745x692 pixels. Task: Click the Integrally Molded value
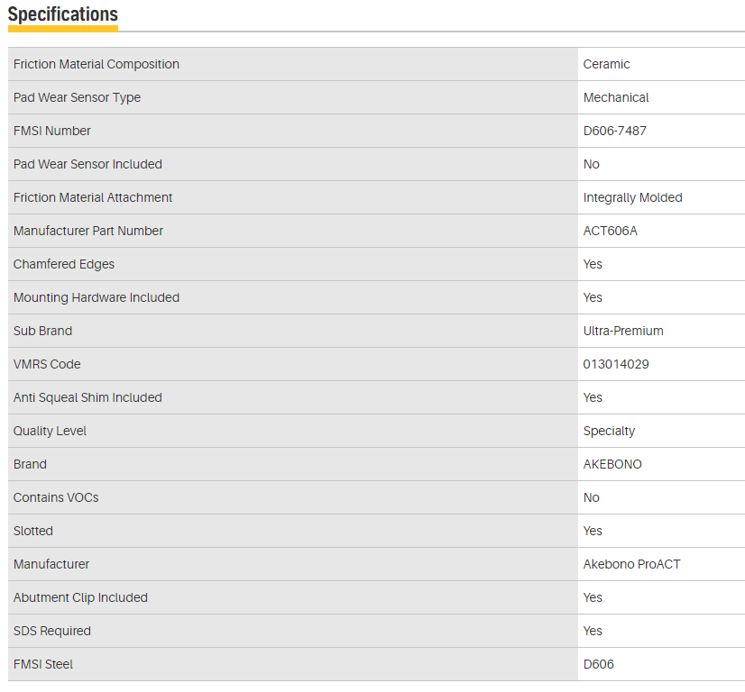(633, 197)
